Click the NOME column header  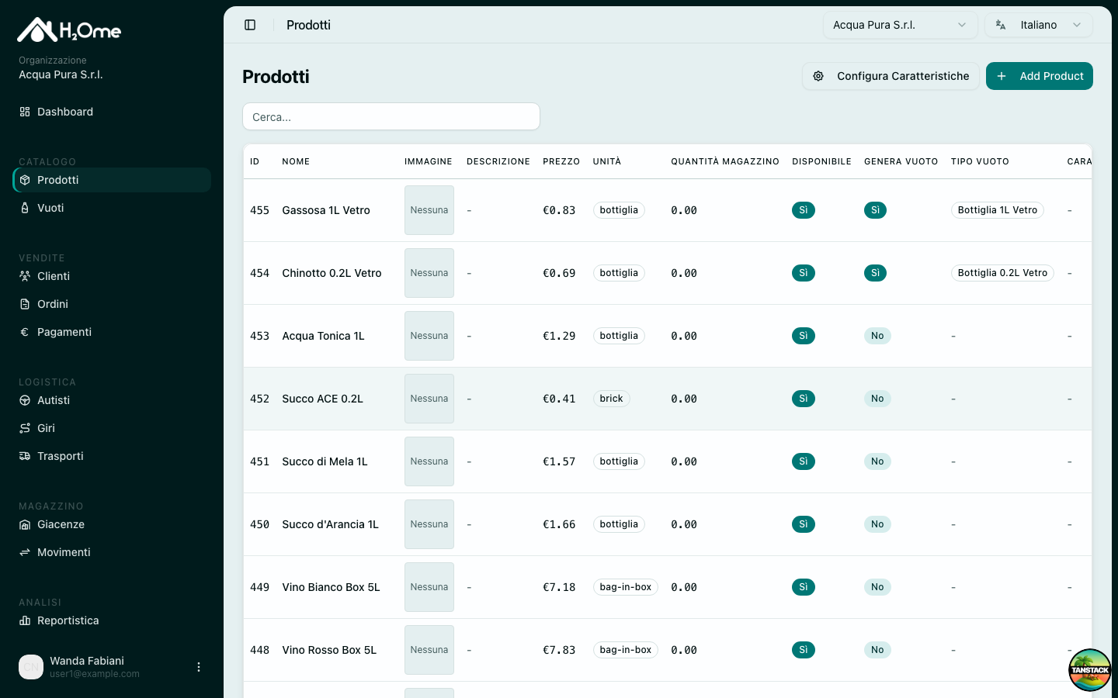[x=296, y=161]
